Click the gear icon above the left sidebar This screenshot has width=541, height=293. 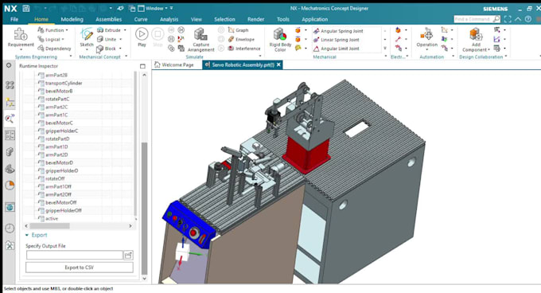9,65
